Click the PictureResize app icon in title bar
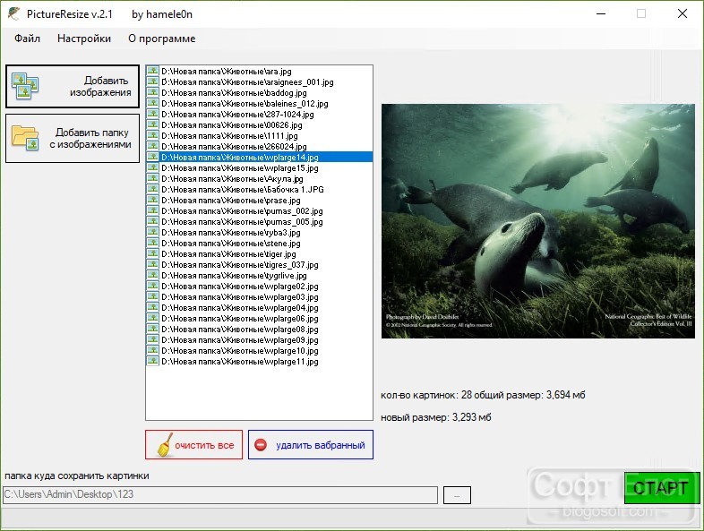Image resolution: width=704 pixels, height=531 pixels. pyautogui.click(x=13, y=14)
